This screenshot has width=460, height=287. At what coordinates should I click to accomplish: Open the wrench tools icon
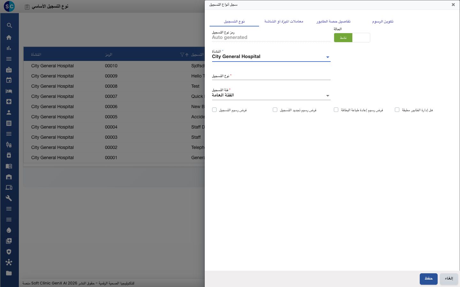(9, 198)
